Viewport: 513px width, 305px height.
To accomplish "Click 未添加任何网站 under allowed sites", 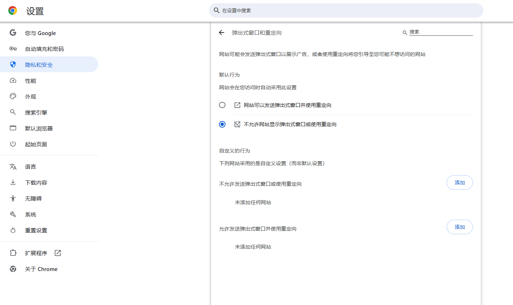I will coord(253,247).
